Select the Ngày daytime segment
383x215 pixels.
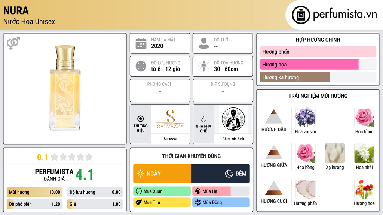click(x=162, y=174)
